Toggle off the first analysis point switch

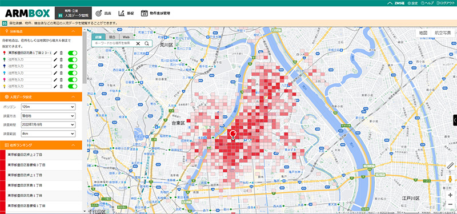(73, 53)
